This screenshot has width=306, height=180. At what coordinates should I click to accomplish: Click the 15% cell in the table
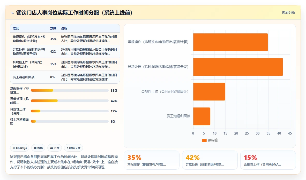(53, 64)
